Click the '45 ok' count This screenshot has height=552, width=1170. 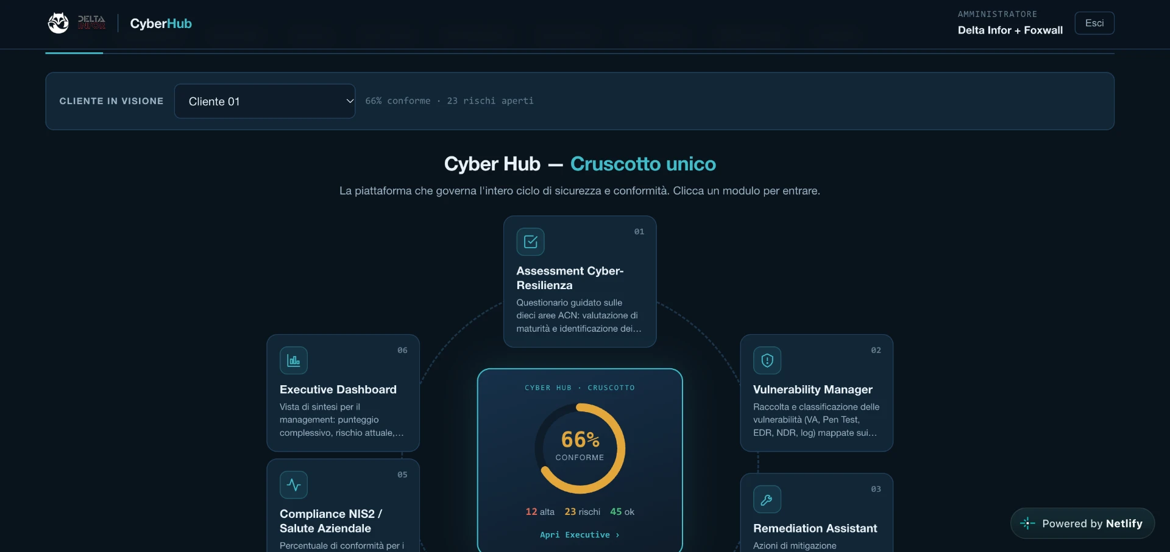(622, 512)
